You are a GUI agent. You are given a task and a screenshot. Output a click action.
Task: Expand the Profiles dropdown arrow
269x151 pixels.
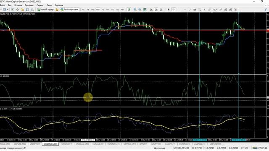pos(8,10)
